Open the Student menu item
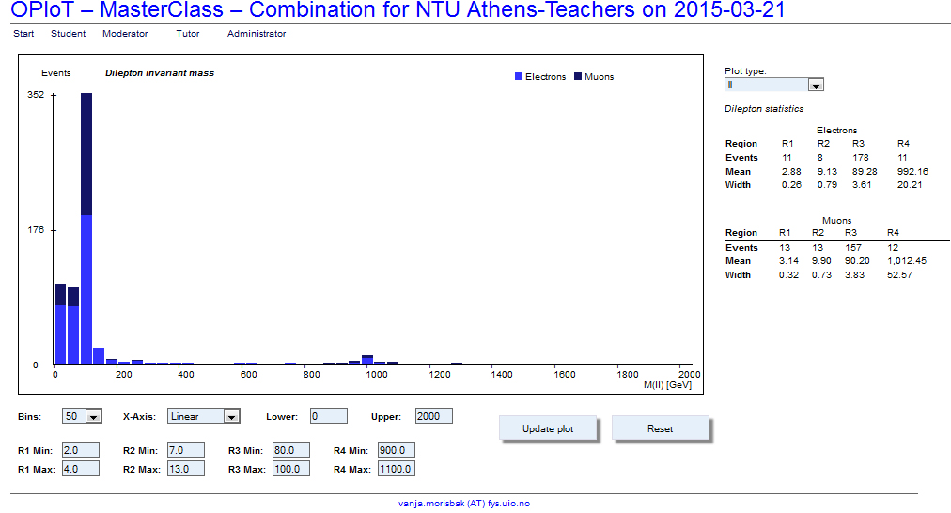This screenshot has width=951, height=513. tap(68, 33)
